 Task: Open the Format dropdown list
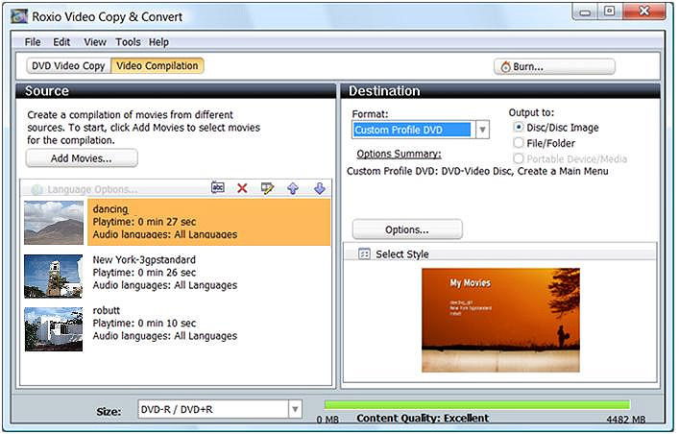[482, 130]
